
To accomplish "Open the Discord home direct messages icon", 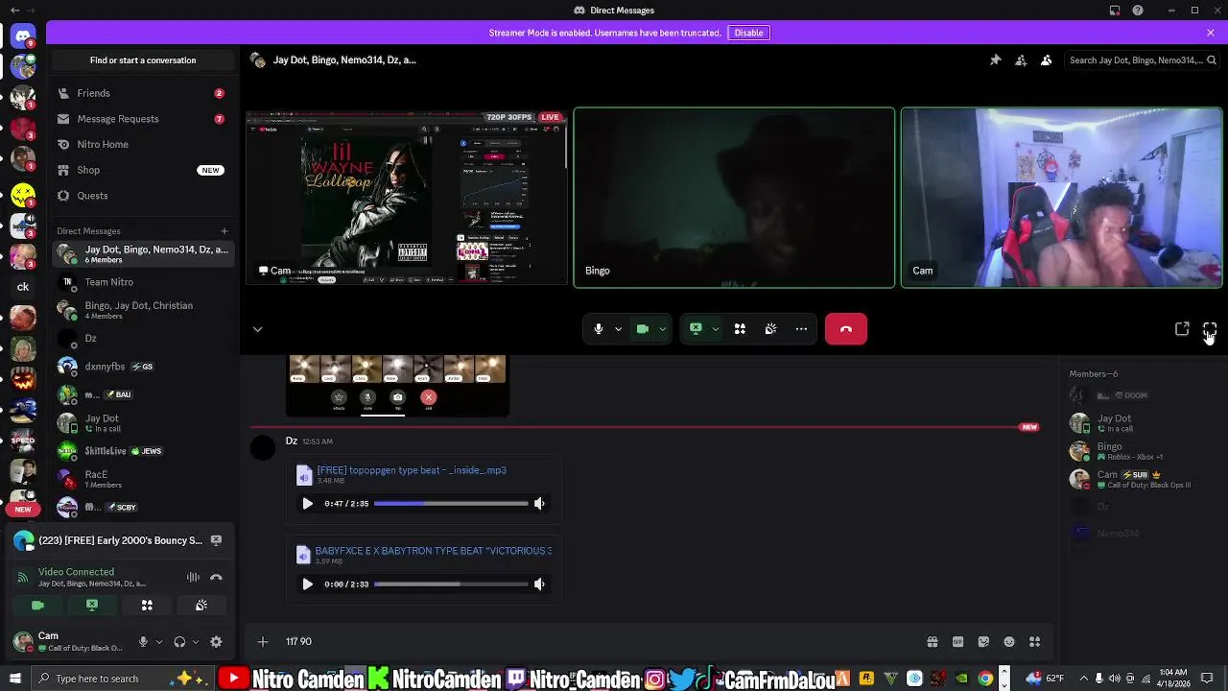I will point(23,36).
